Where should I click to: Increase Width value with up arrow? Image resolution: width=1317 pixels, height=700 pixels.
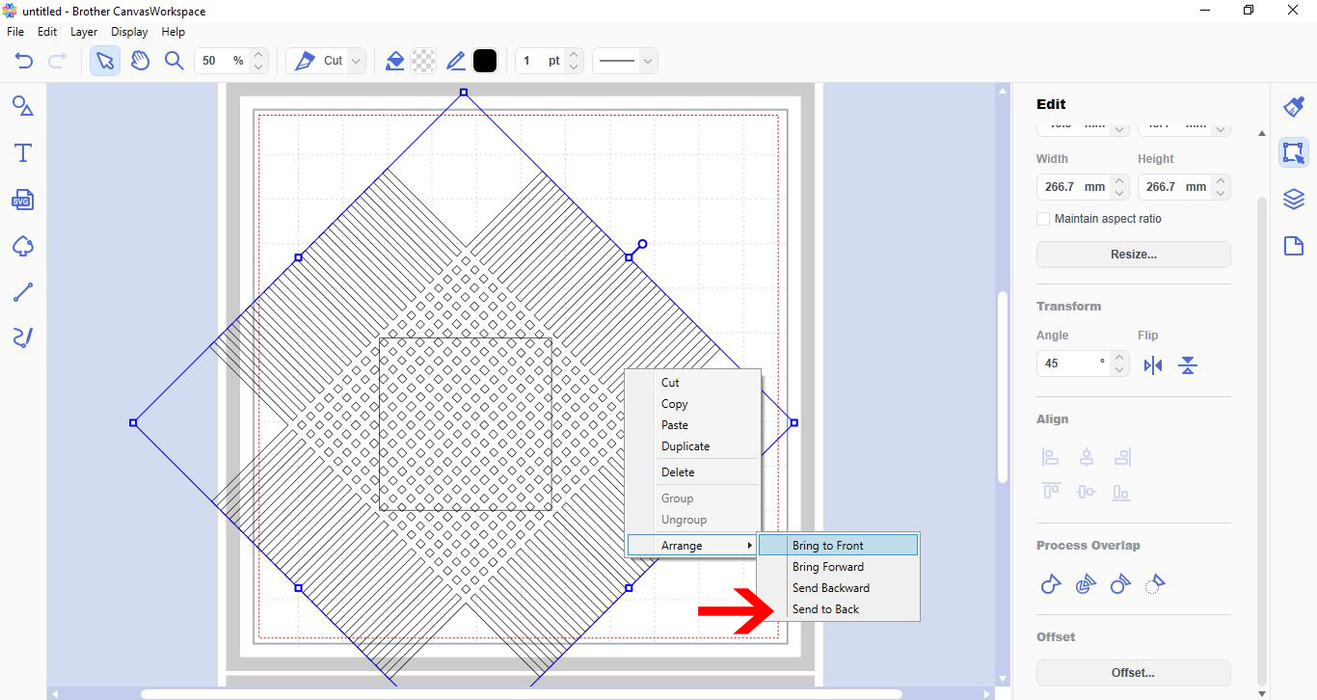pyautogui.click(x=1119, y=180)
